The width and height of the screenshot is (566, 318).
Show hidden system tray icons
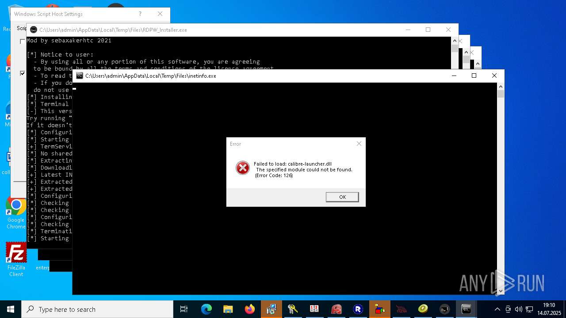[x=497, y=309]
